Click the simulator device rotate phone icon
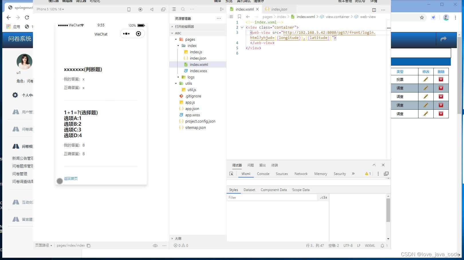The width and height of the screenshot is (464, 260). 129,9
